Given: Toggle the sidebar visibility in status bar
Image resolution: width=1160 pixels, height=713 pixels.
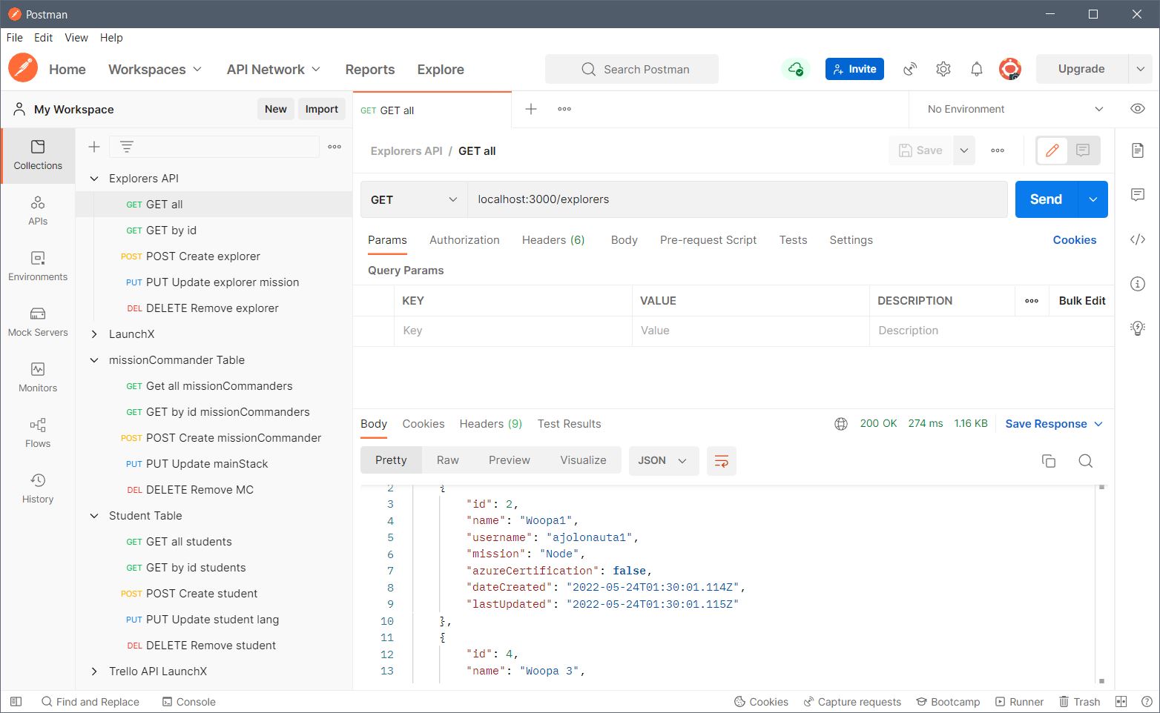Looking at the screenshot, I should [x=16, y=702].
